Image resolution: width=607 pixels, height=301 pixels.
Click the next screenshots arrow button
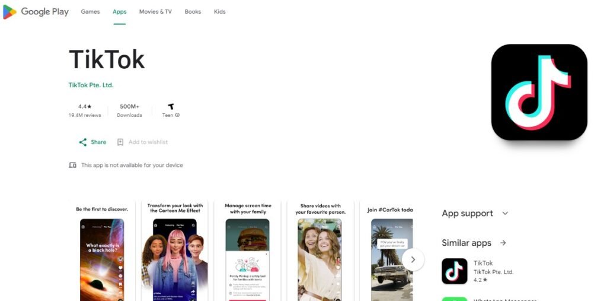pyautogui.click(x=413, y=259)
